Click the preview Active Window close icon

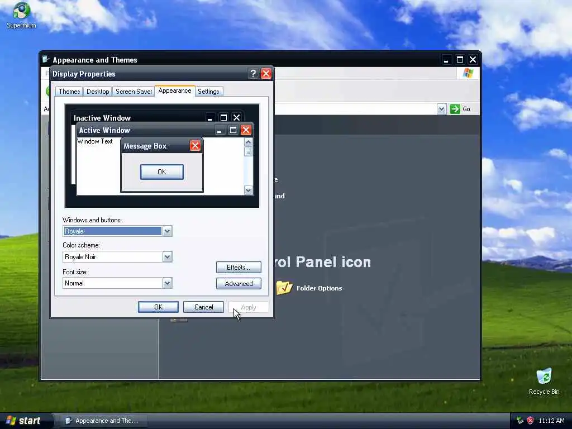coord(246,130)
